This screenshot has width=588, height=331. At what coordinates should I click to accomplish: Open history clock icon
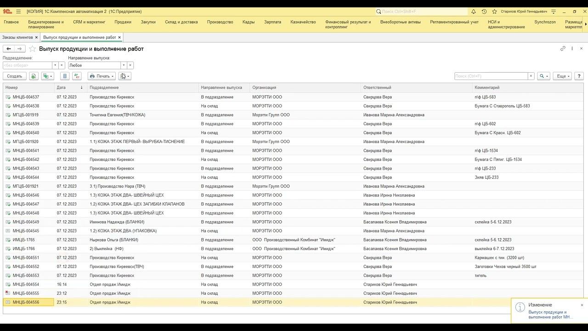pos(484,11)
